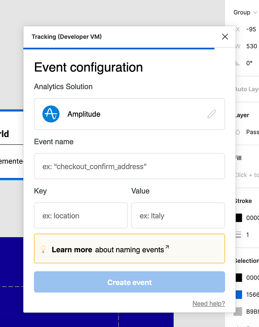259x327 pixels.
Task: Click the external link arrow icon
Action: pyautogui.click(x=167, y=247)
